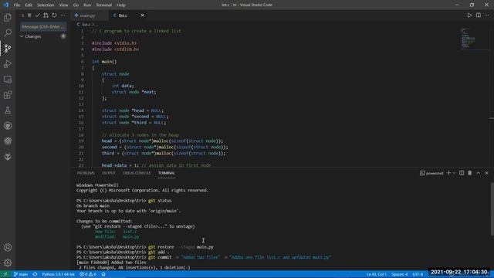This screenshot has height=278, width=494.
Task: Click Spaces: 4 indentation in status bar
Action: point(400,274)
